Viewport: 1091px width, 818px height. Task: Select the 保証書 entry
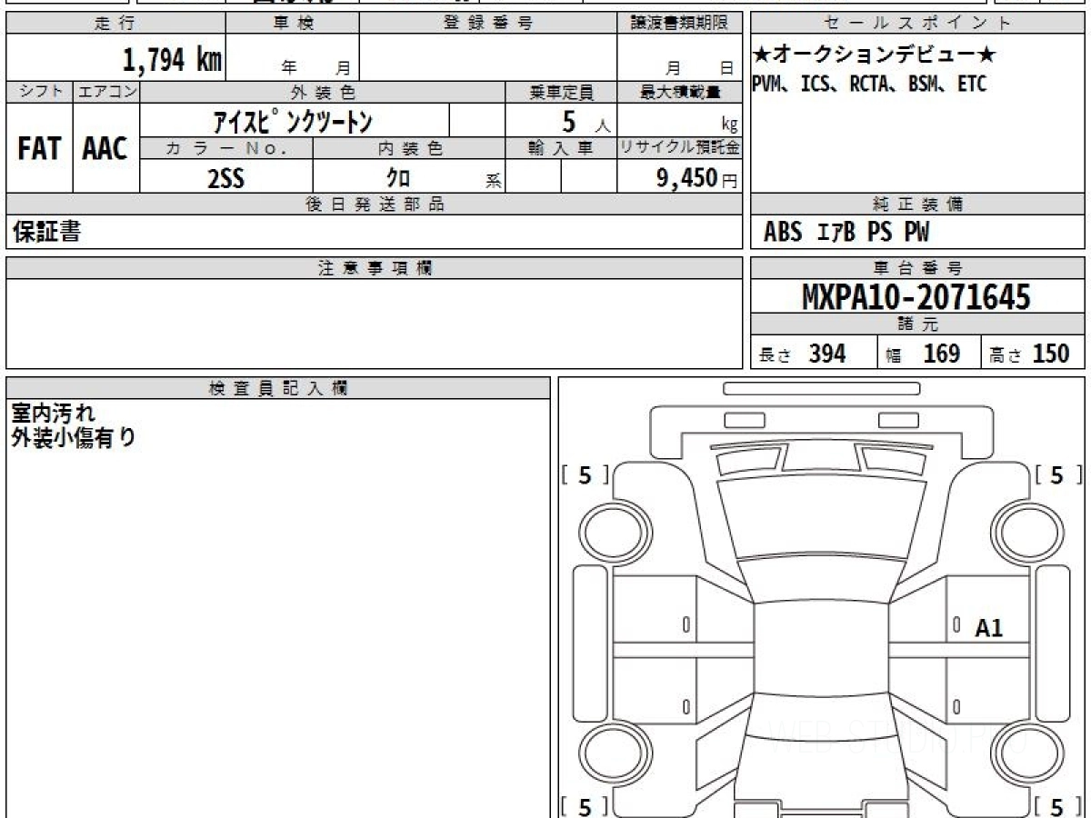tap(46, 232)
